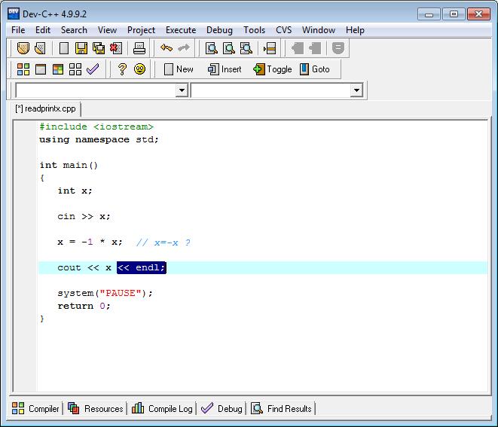The image size is (498, 427).
Task: Open the Find dialog via the first magnifier icon
Action: (211, 48)
